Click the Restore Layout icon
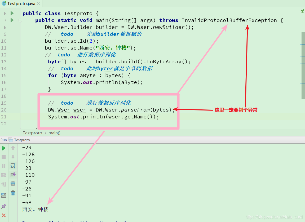 [4, 195]
